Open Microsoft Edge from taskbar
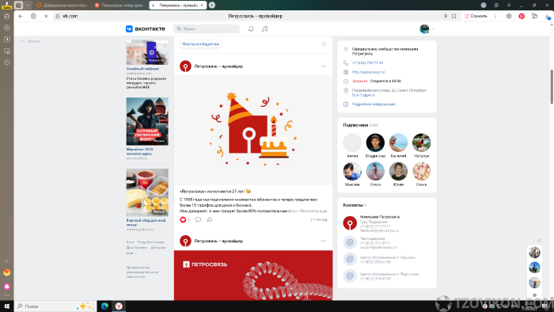The height and width of the screenshot is (312, 554). point(104,306)
